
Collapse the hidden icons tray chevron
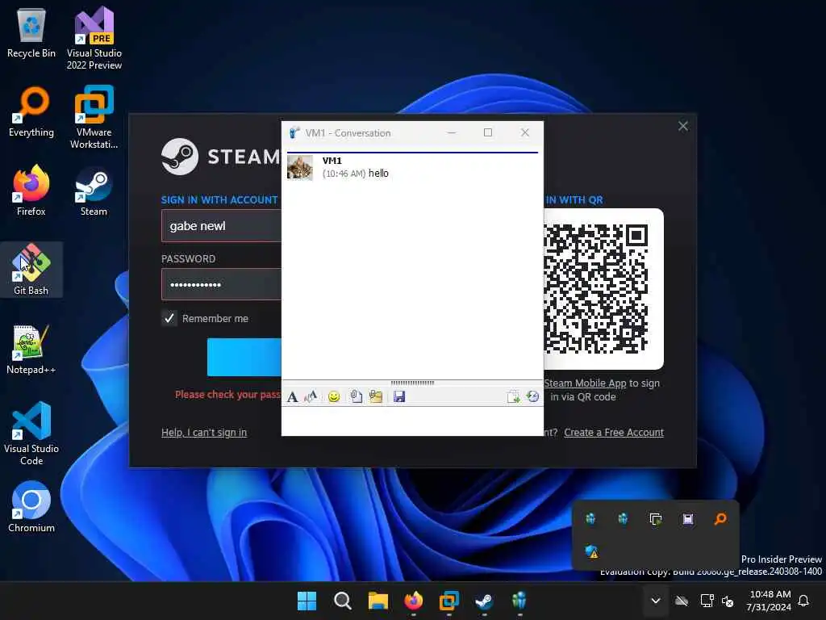click(656, 601)
